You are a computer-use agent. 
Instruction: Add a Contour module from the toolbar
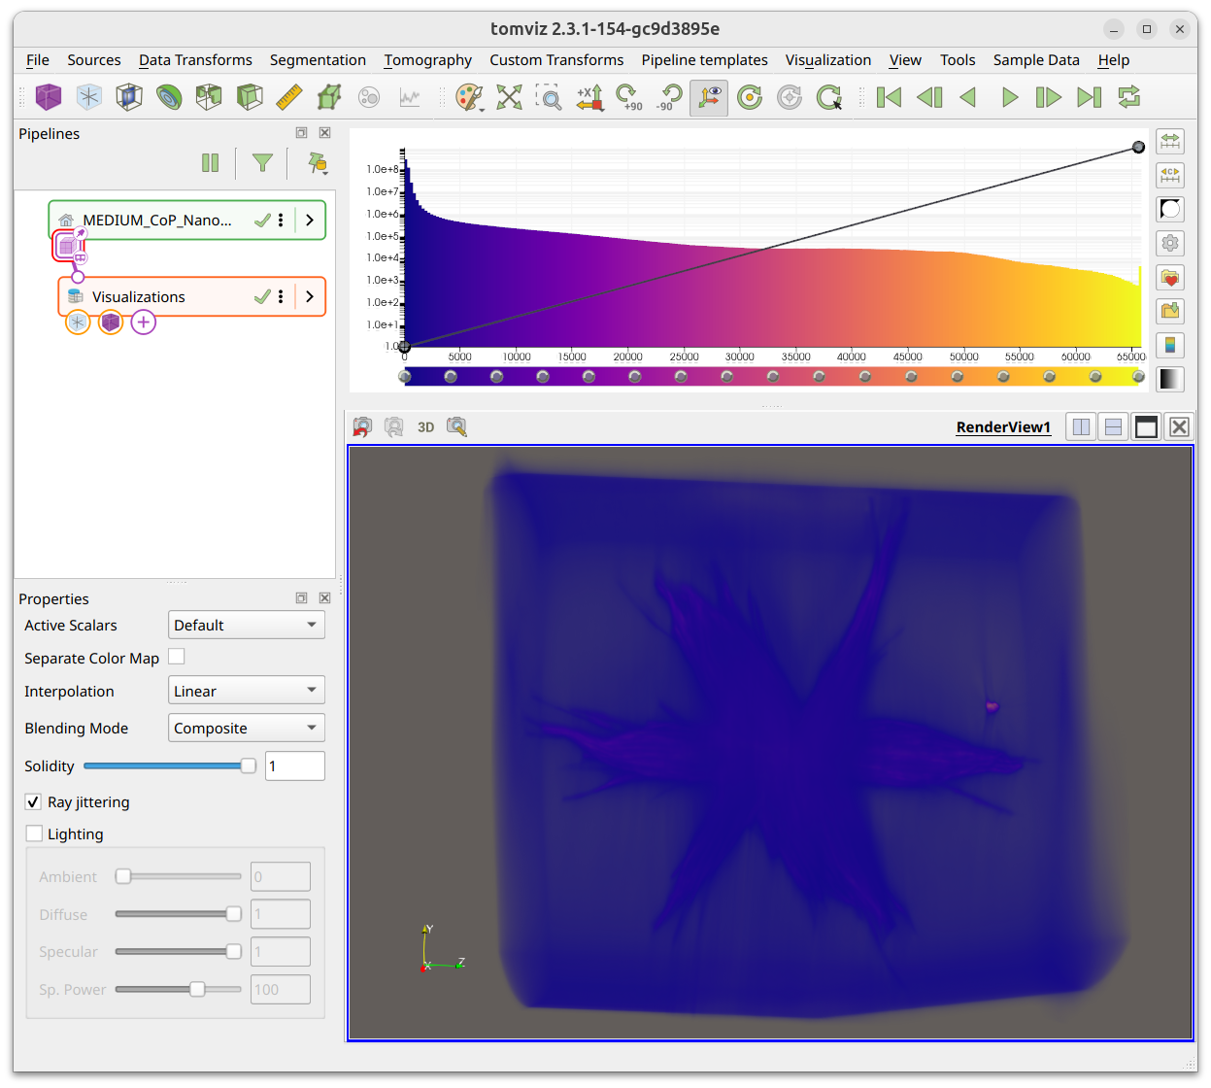(x=169, y=97)
